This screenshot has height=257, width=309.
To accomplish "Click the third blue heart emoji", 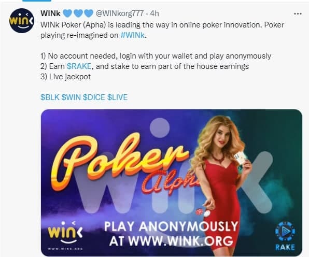I will tap(89, 13).
